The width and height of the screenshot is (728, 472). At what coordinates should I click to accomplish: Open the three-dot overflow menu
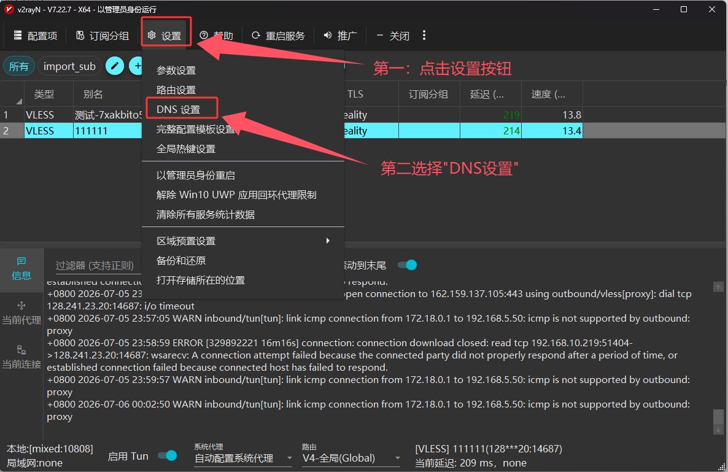click(424, 35)
